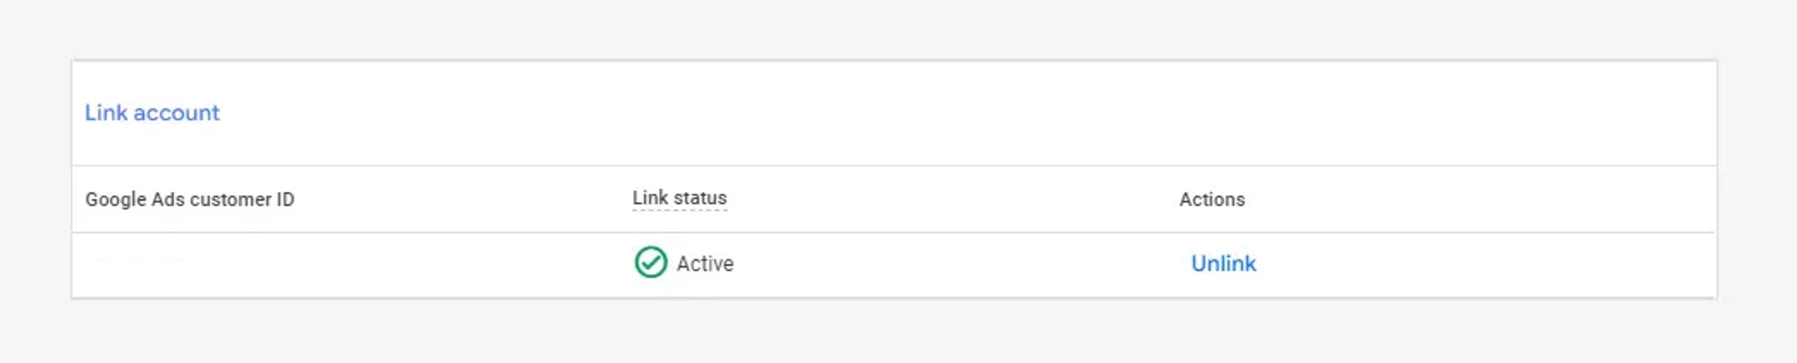1797x363 pixels.
Task: Select the linked account table row
Action: 894,265
